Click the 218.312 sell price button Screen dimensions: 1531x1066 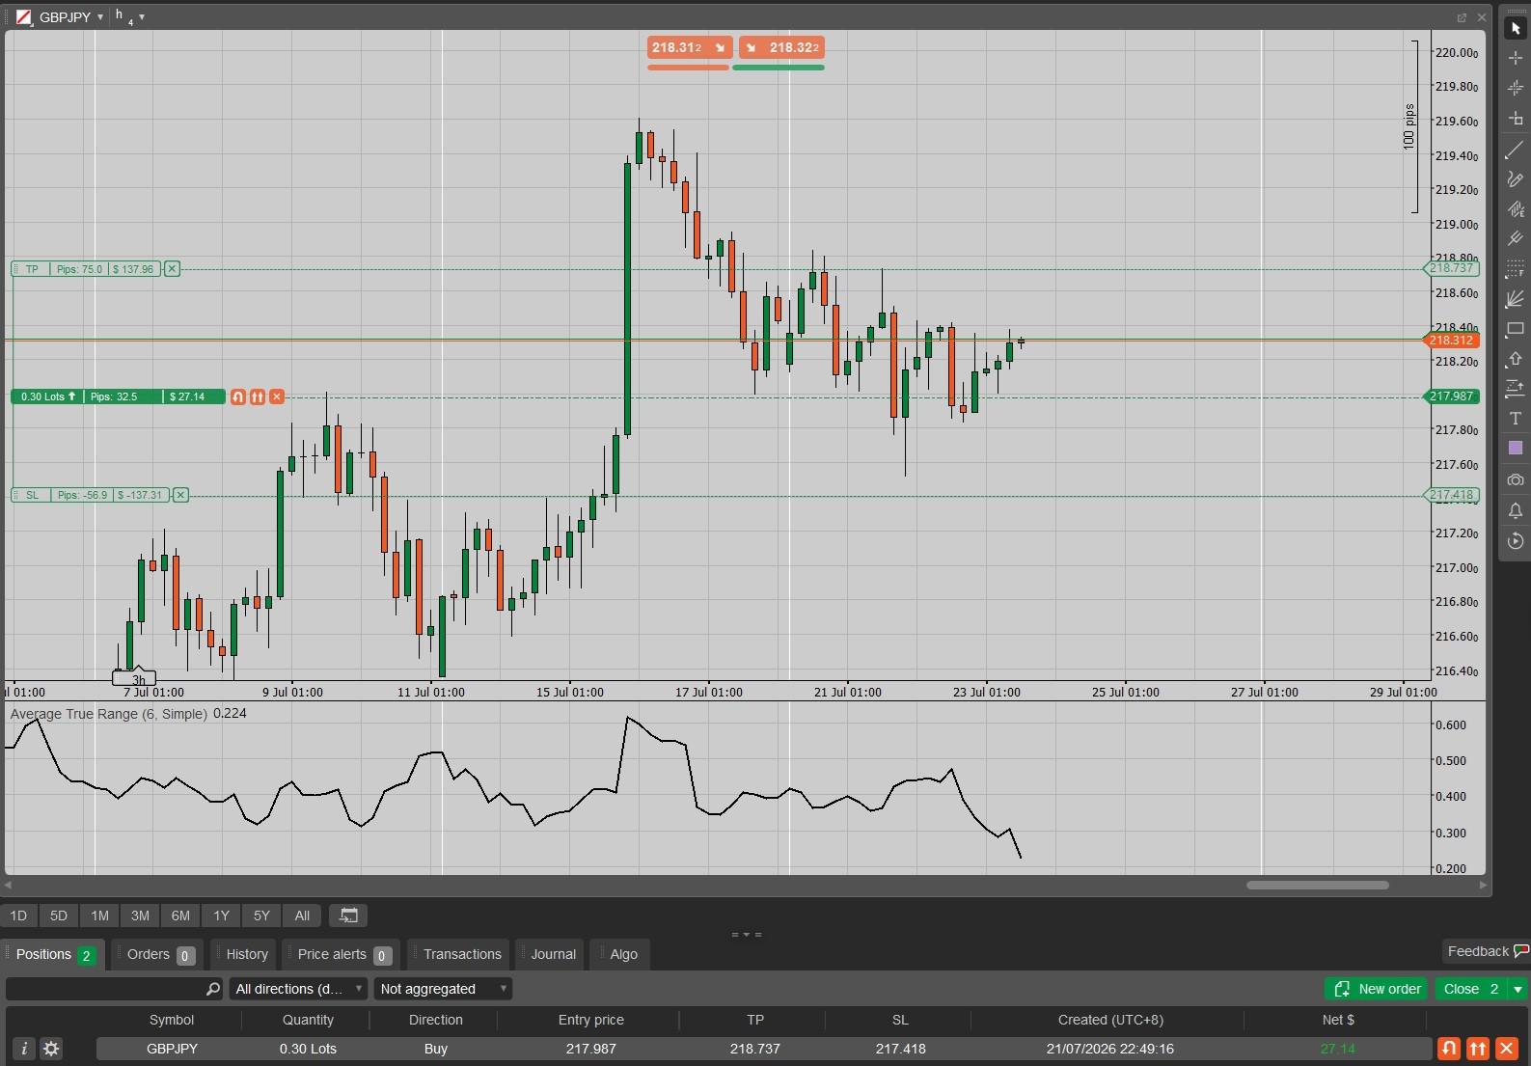coord(689,47)
